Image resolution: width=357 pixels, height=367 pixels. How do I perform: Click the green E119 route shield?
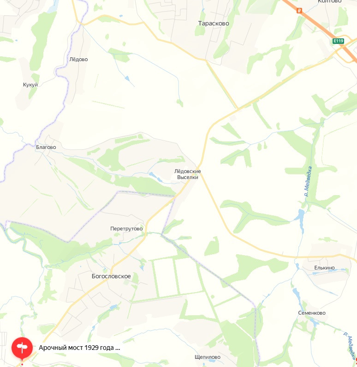click(338, 41)
